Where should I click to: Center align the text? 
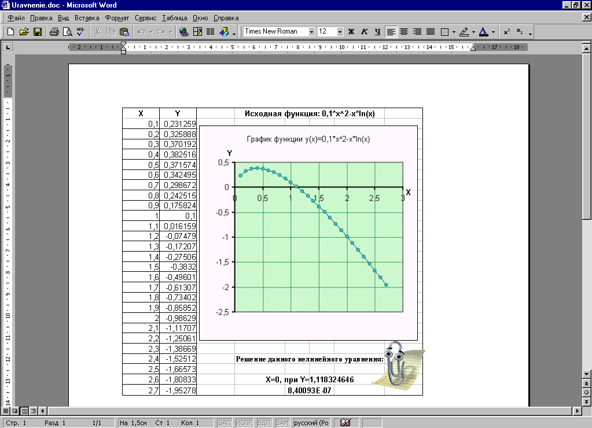(x=404, y=32)
